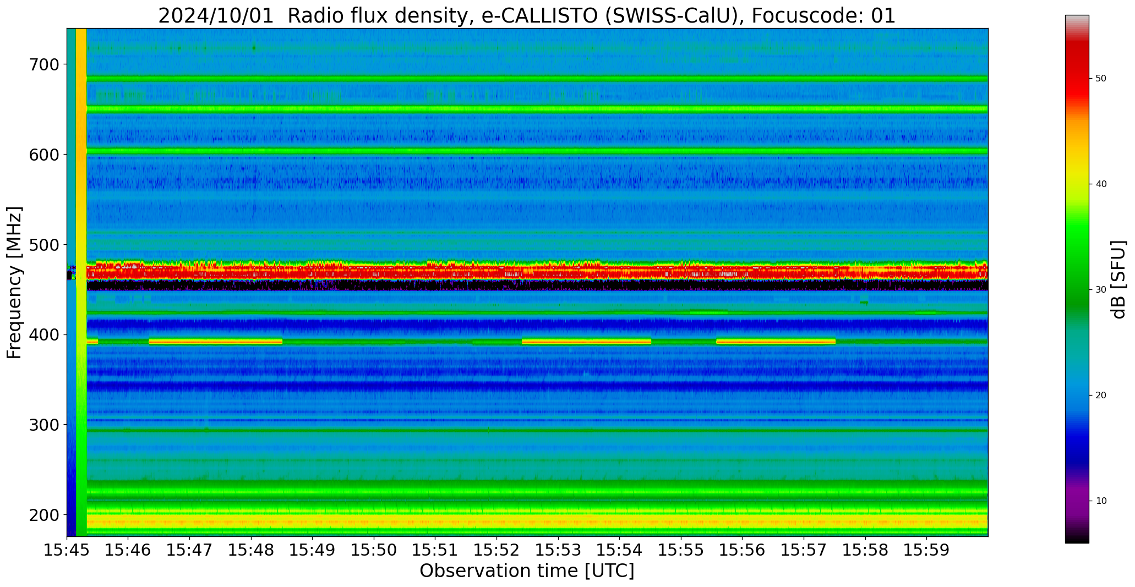This screenshot has width=1135, height=587.
Task: Click the 'Observation time [UTC]' x-axis label
Action: pos(527,571)
